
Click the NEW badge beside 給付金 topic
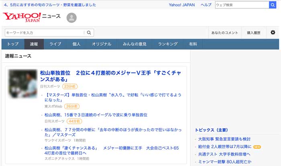pos(257,147)
